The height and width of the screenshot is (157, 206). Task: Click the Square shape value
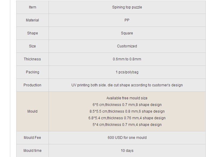coord(127,33)
